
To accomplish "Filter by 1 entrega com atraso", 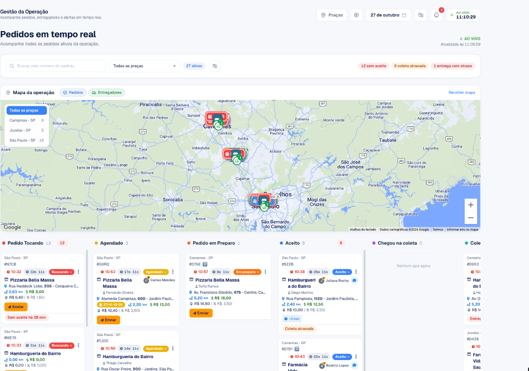I will [x=453, y=66].
